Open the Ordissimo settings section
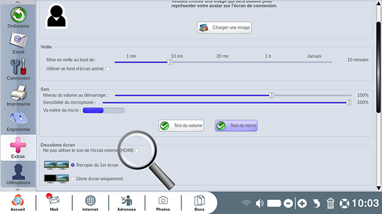This screenshot has height=214, width=382. click(x=18, y=18)
